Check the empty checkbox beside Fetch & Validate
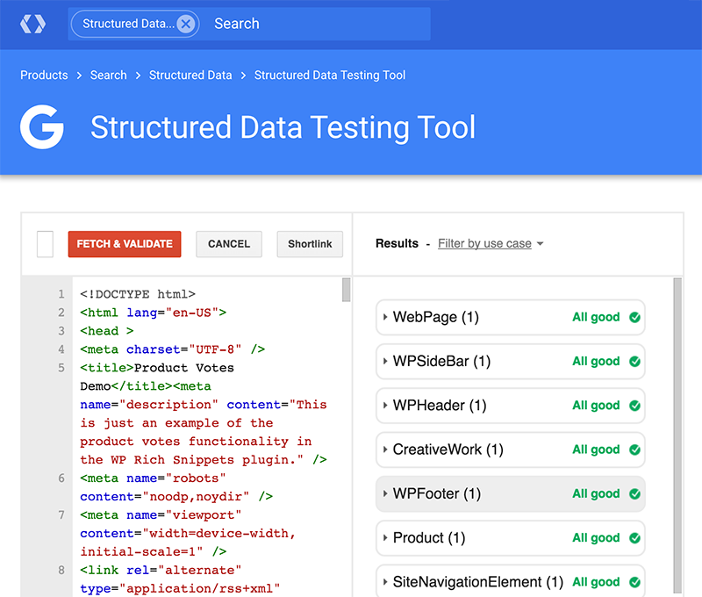Viewport: 702px width, 597px height. click(44, 244)
